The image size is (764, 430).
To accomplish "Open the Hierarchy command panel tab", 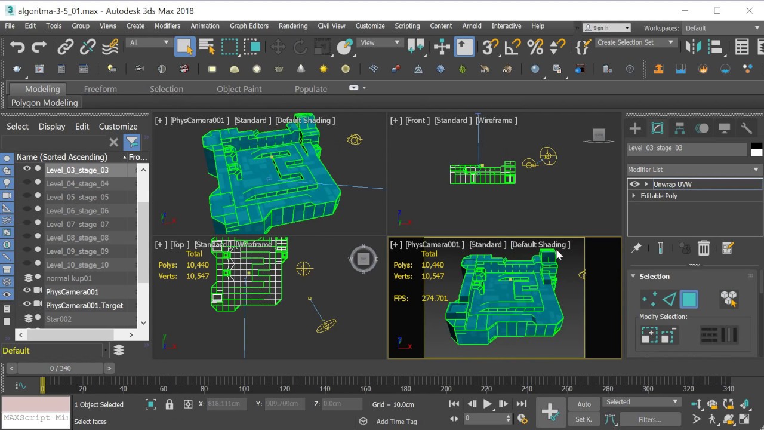I will point(679,128).
